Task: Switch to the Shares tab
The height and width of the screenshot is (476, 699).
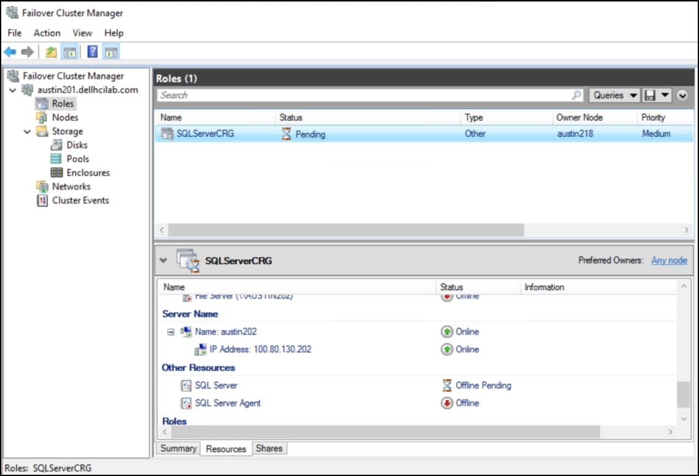Action: (269, 448)
